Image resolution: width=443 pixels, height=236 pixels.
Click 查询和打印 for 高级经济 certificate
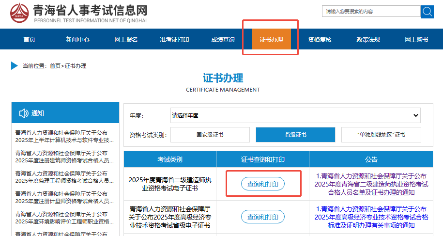pyautogui.click(x=263, y=217)
